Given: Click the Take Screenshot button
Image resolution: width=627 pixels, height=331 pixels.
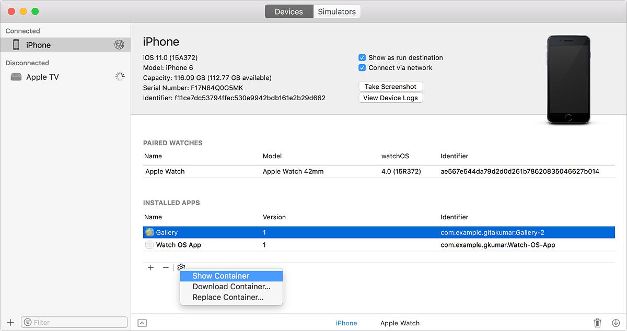Looking at the screenshot, I should [391, 87].
